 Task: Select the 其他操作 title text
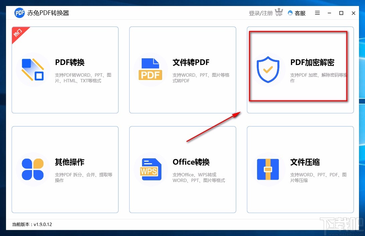click(x=70, y=162)
